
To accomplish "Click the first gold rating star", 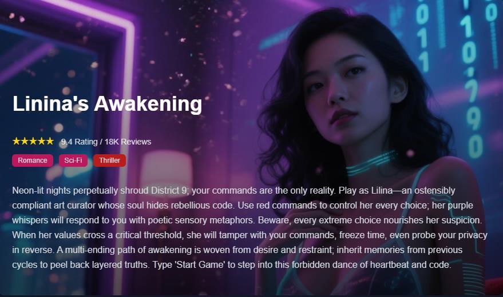I will click(x=17, y=141).
